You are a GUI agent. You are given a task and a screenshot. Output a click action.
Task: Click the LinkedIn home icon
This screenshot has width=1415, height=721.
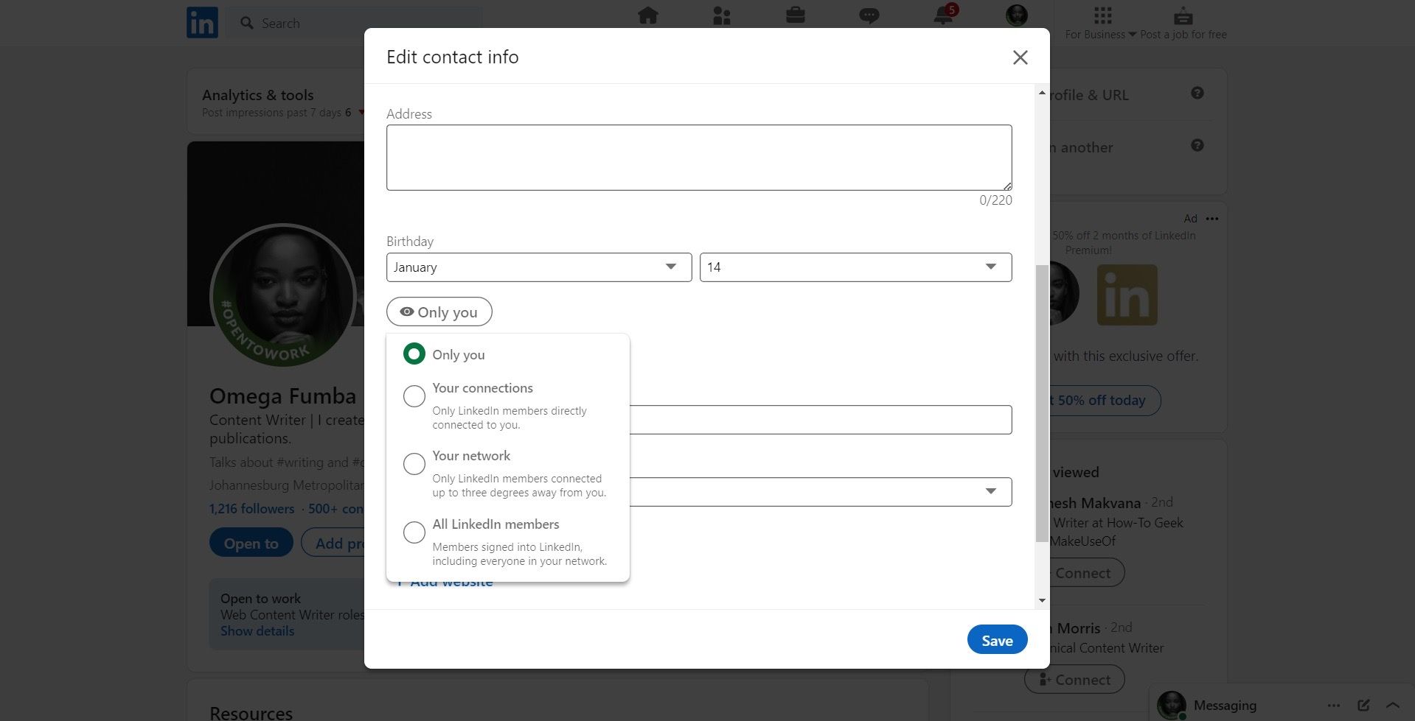pos(647,15)
